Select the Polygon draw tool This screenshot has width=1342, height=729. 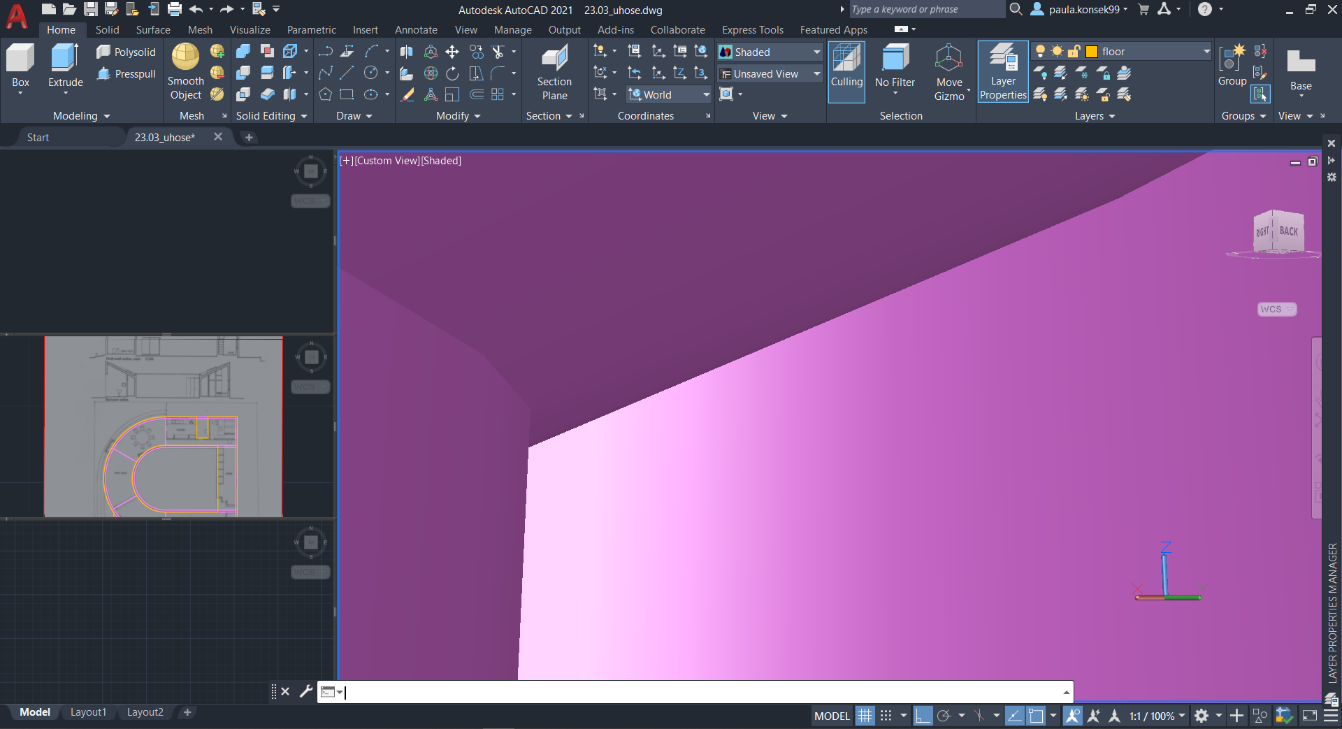tap(325, 94)
